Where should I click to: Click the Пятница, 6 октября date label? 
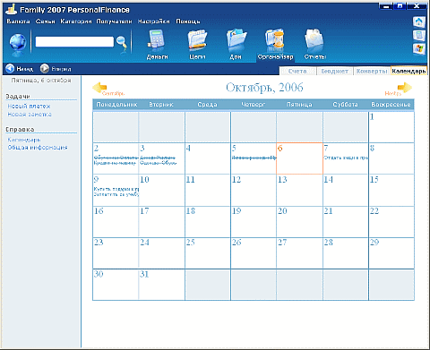pyautogui.click(x=41, y=81)
